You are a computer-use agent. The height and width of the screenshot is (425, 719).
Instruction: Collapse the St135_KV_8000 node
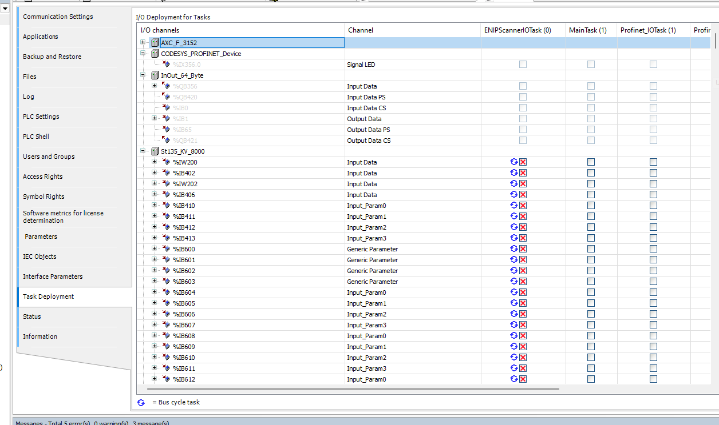click(143, 151)
